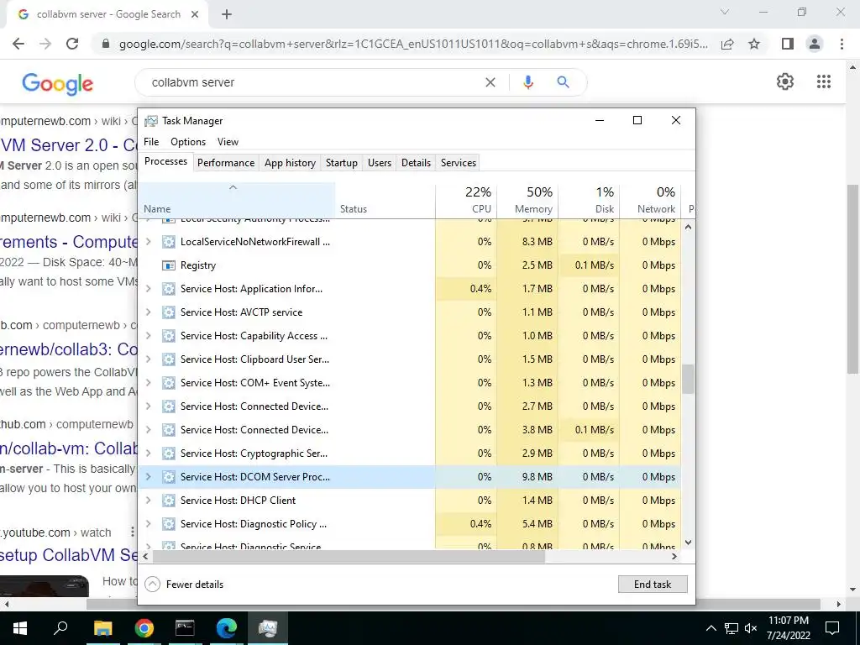Screen dimensions: 860x645
Task: Click the Task Manager taskbar icon
Action: 268,628
